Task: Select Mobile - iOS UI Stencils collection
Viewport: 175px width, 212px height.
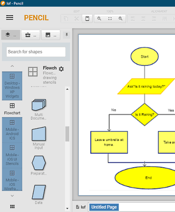Action: pos(12,155)
